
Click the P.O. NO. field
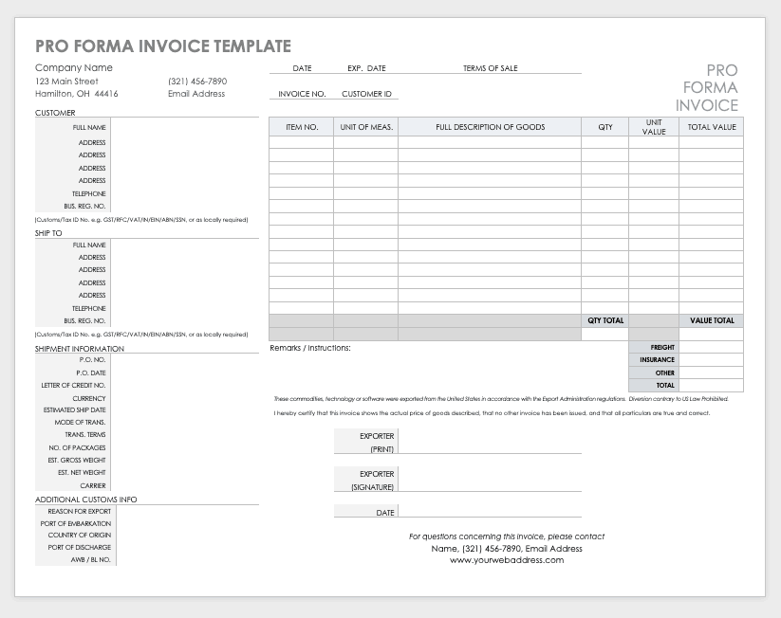[184, 360]
